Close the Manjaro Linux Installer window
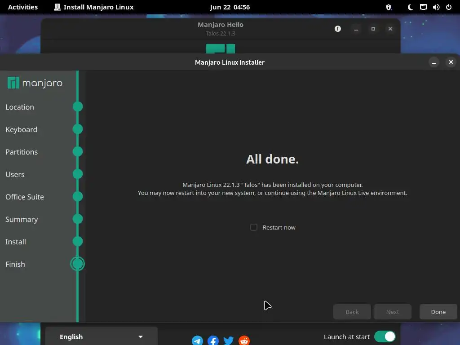The image size is (460, 345). click(x=451, y=62)
